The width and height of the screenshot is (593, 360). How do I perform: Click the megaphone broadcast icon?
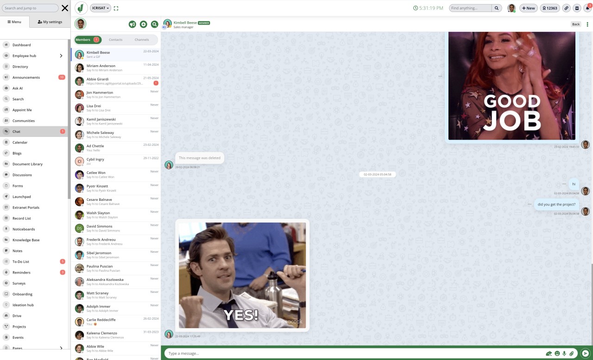pos(132,24)
